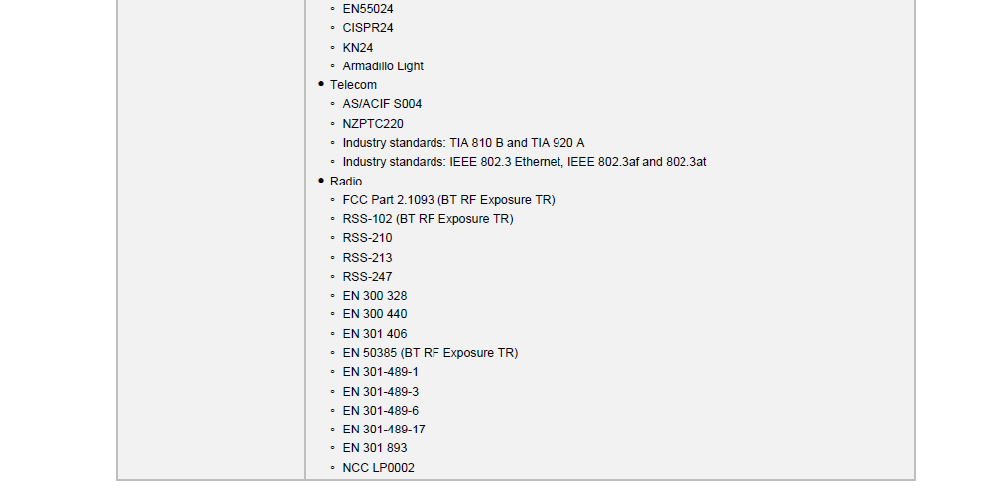Select the RSS-247 entry

[367, 277]
